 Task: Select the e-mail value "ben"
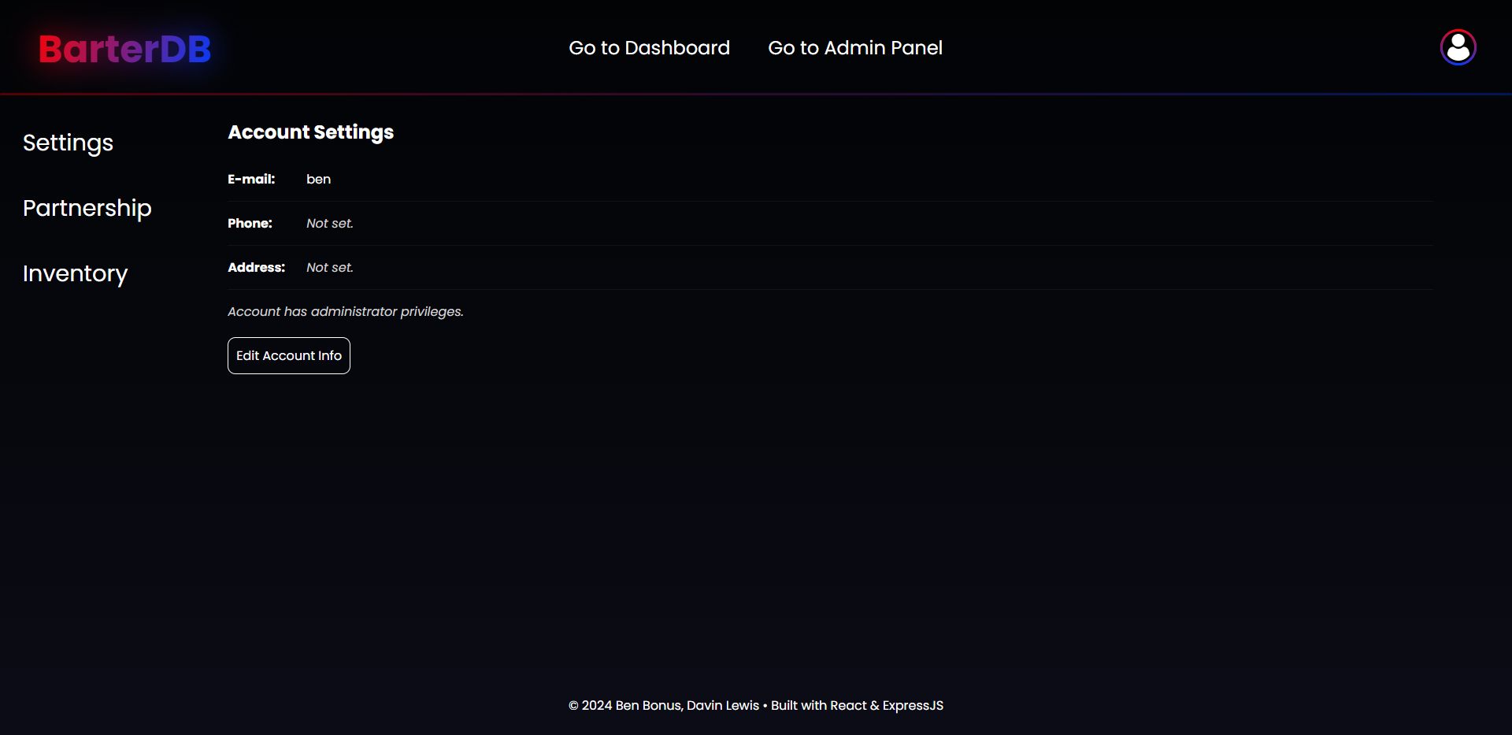coord(318,179)
